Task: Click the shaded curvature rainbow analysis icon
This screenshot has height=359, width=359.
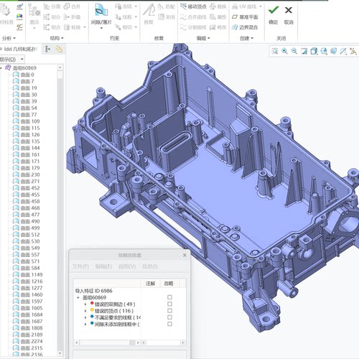Action: 19,17
